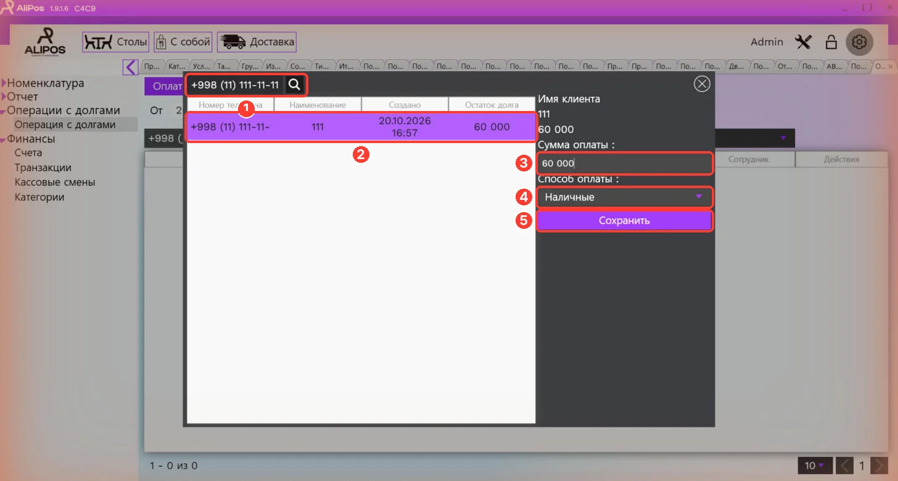Click the Сохранить button
Viewport: 898px width, 481px height.
coord(624,221)
